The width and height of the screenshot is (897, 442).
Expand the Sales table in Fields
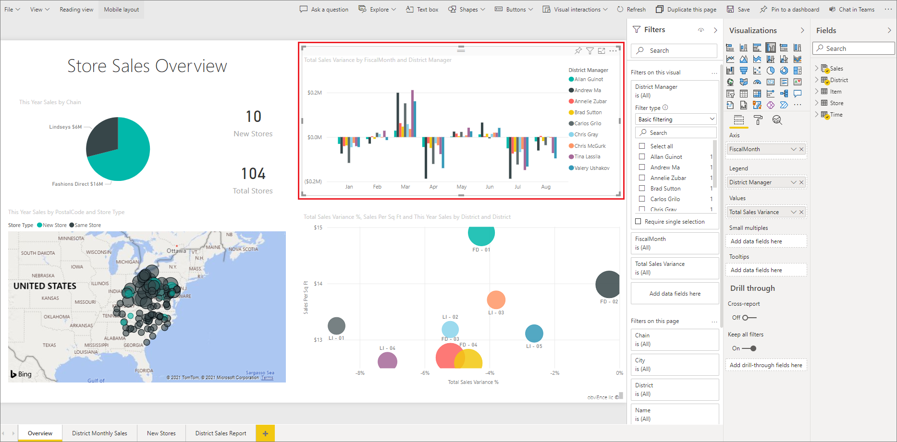click(817, 69)
